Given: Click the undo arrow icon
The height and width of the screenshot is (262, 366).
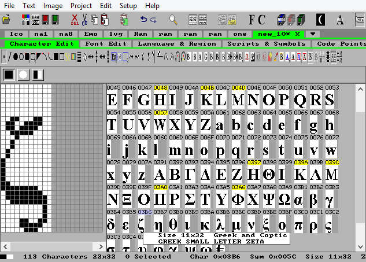Looking at the screenshot, I should 143,19.
